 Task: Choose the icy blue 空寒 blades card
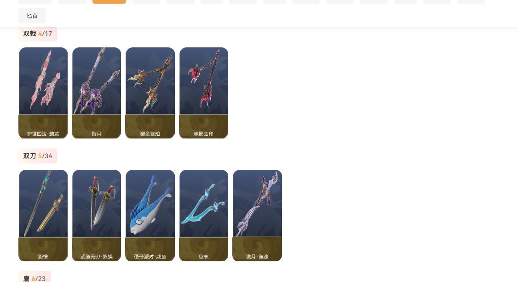(203, 215)
